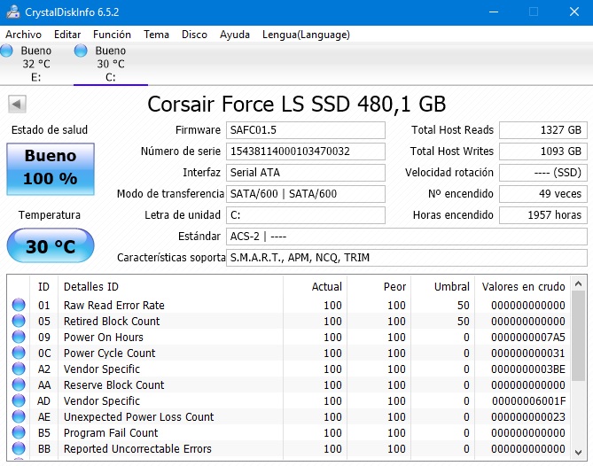Click status orb for Raw Read Error Rate
Viewport: 593px width, 466px height.
pos(19,306)
